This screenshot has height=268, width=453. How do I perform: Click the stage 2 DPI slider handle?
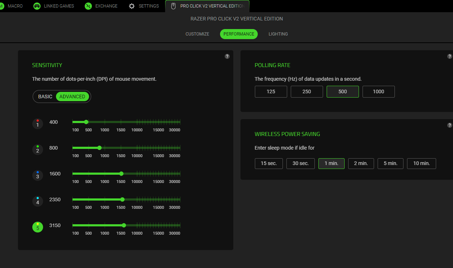pyautogui.click(x=99, y=148)
